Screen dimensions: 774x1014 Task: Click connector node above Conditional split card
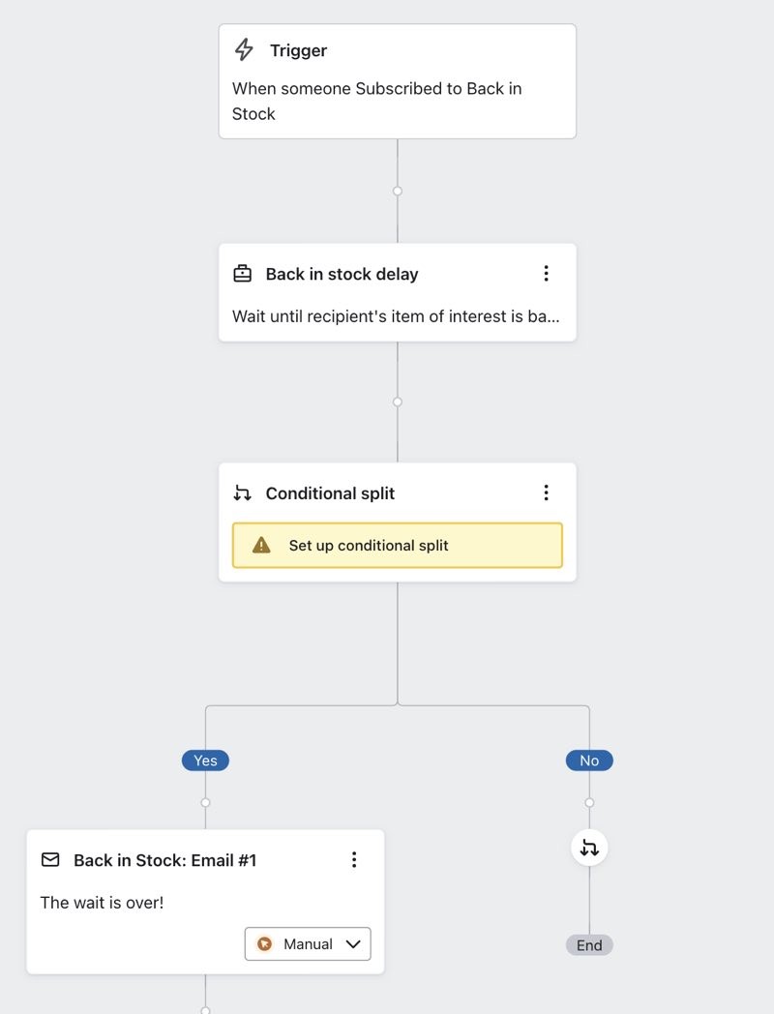click(398, 402)
